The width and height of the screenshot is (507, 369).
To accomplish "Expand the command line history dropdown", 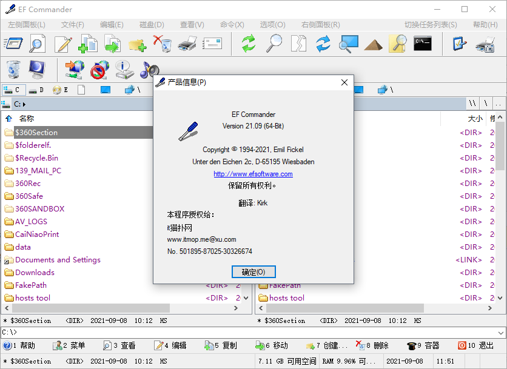I will (x=500, y=333).
